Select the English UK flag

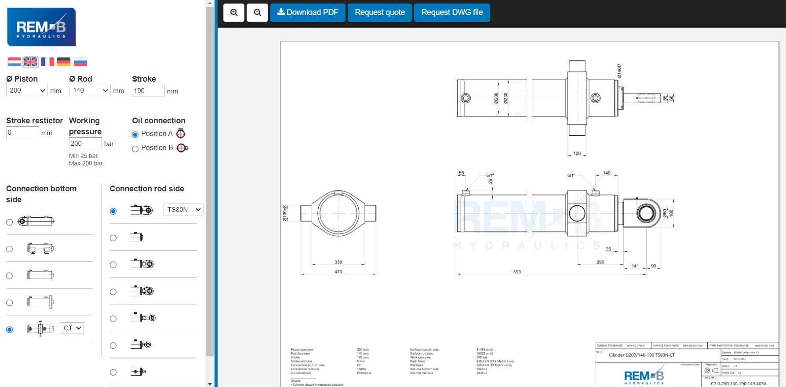coord(31,62)
